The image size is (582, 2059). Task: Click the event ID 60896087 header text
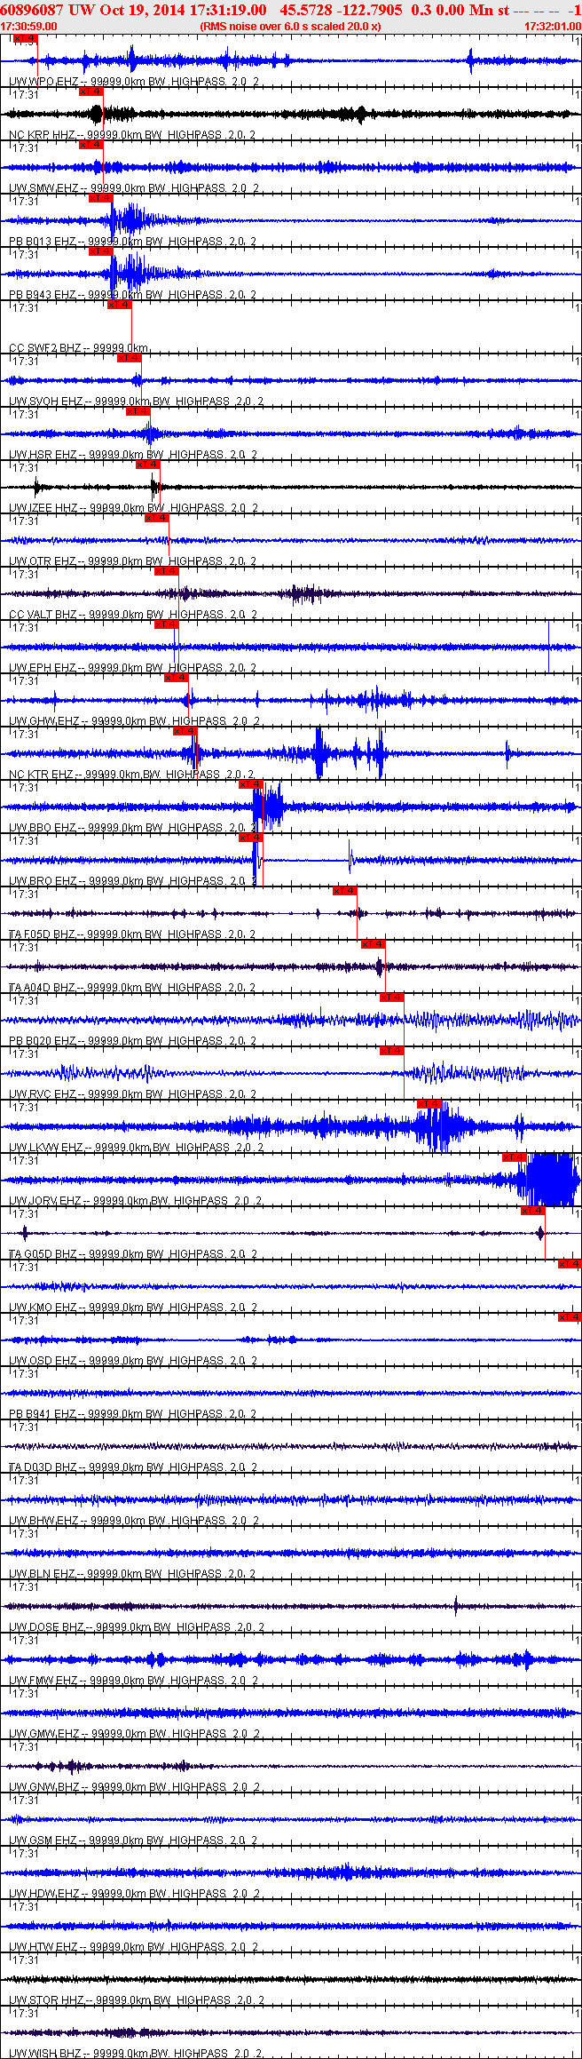click(x=31, y=10)
